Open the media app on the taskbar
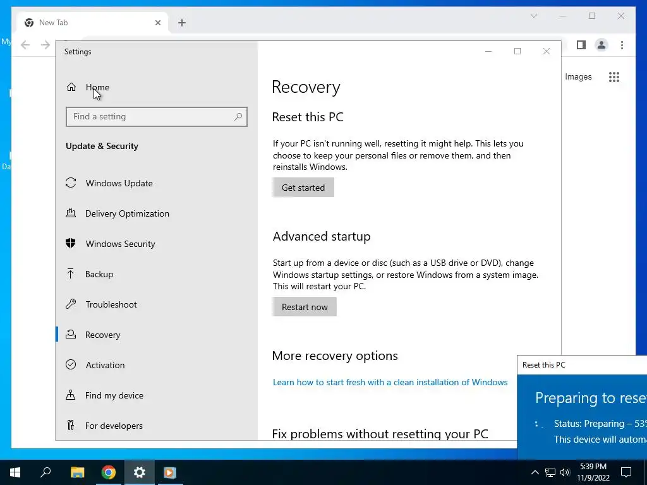This screenshot has height=485, width=647. pyautogui.click(x=169, y=472)
